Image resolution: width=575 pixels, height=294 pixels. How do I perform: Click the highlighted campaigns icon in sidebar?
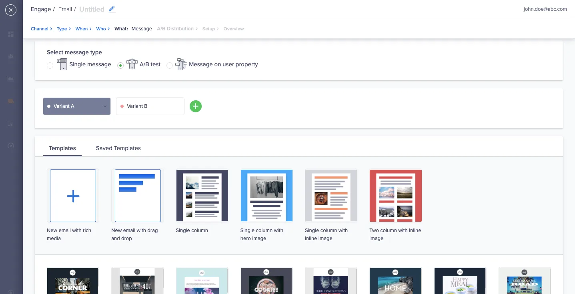pos(11,101)
